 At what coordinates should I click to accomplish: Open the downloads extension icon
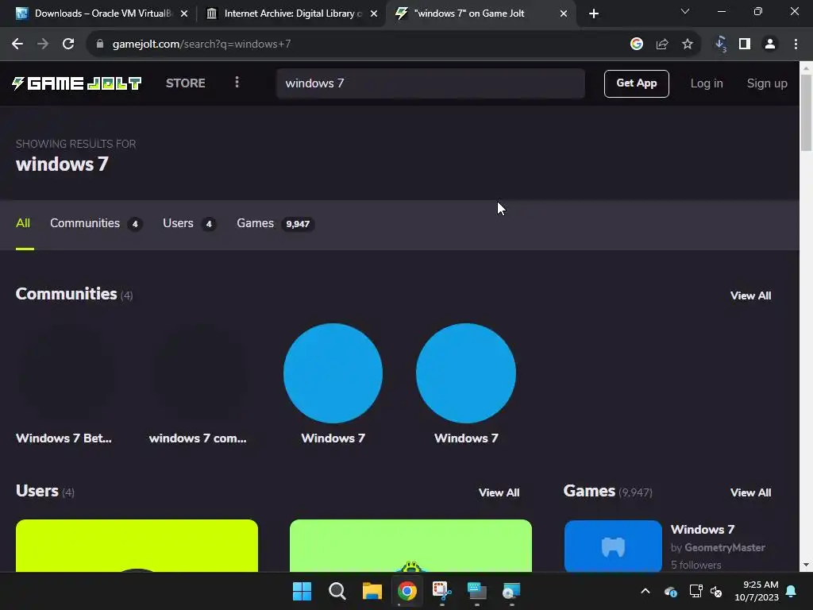coord(720,44)
